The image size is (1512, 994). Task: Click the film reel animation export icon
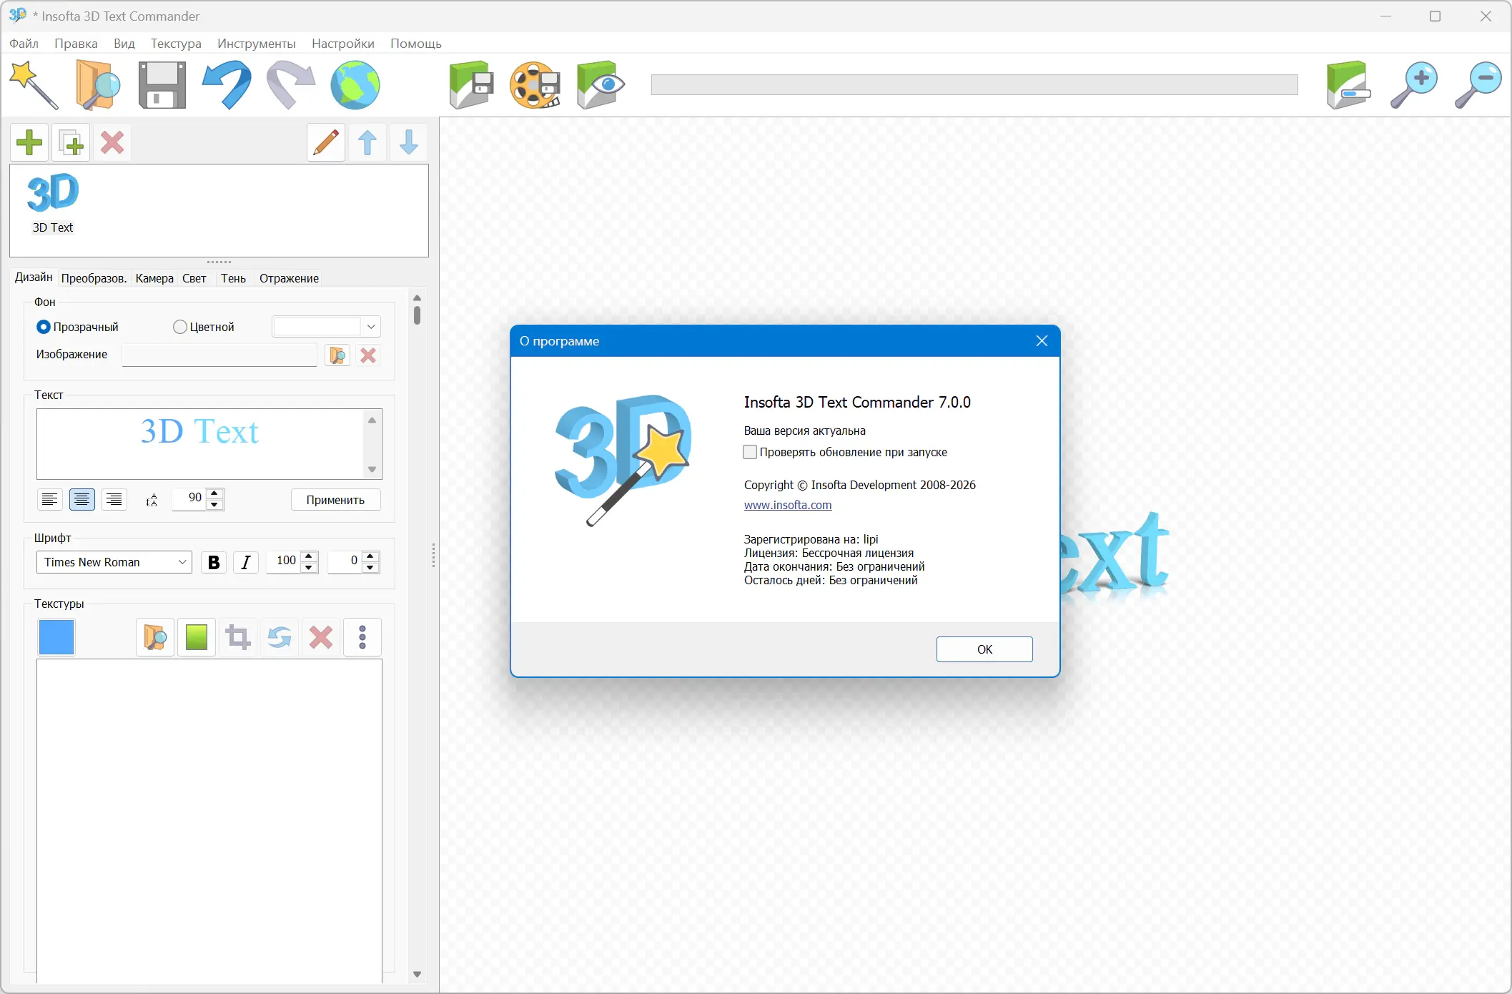pyautogui.click(x=535, y=85)
